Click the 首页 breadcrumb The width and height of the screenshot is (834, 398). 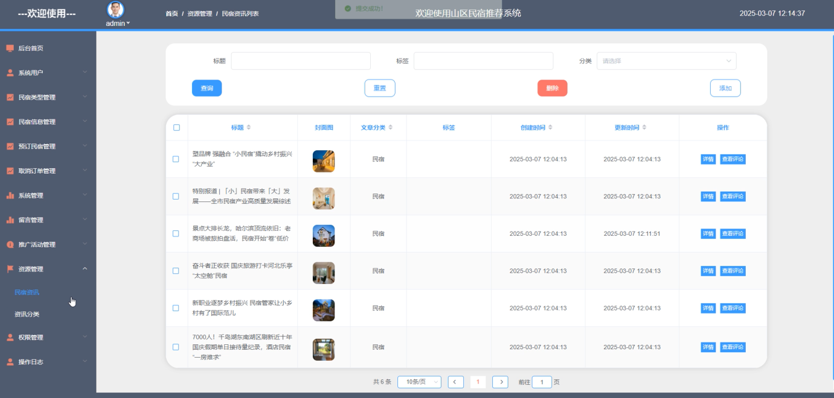(172, 13)
